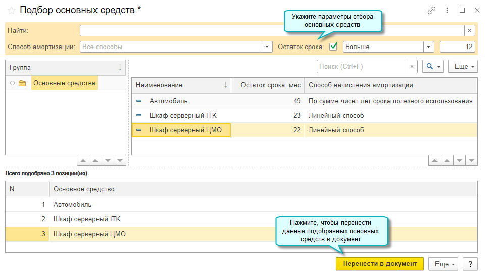Viewport: 485px width, 275px height.
Task: Select the Шкаф серверный ITK row
Action: click(x=183, y=116)
